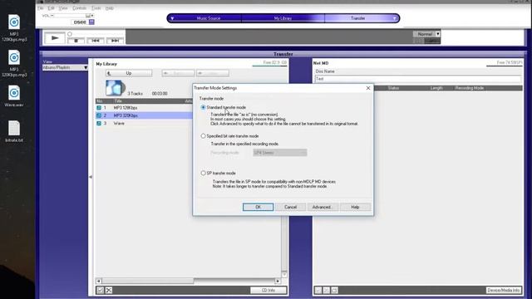The height and width of the screenshot is (299, 532).
Task: Open the Controls menu
Action: coord(80,8)
